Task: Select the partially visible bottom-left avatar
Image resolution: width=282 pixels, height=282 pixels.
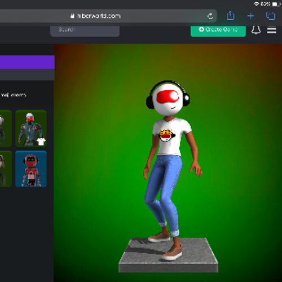Action: coord(6,169)
